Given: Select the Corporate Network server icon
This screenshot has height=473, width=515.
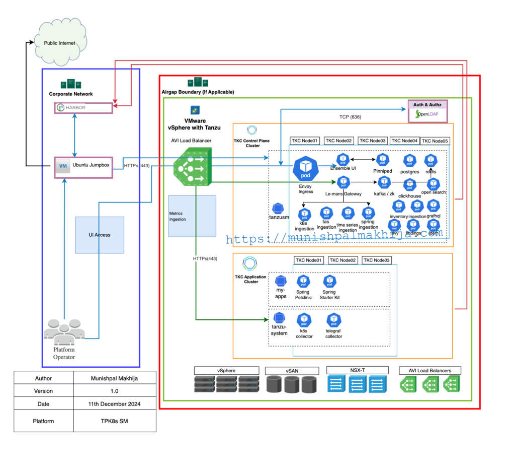Looking at the screenshot, I should 71,84.
